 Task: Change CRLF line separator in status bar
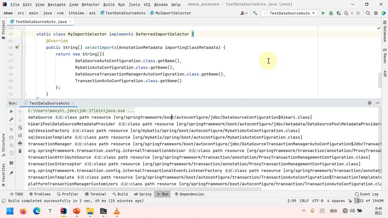tap(304, 201)
